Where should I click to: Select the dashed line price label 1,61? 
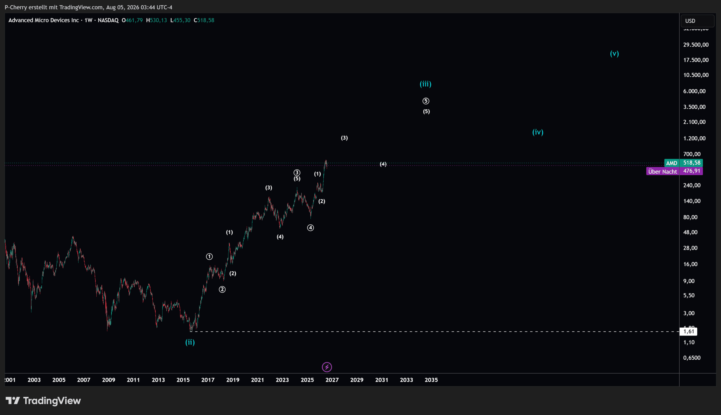689,332
